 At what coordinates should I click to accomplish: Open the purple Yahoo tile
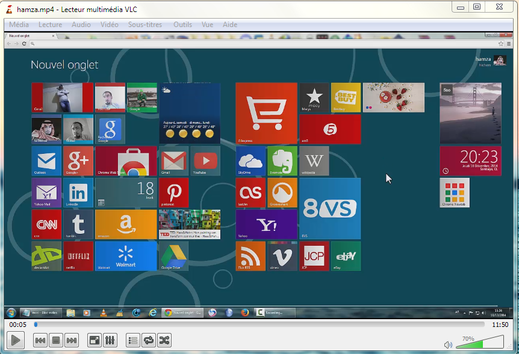267,224
